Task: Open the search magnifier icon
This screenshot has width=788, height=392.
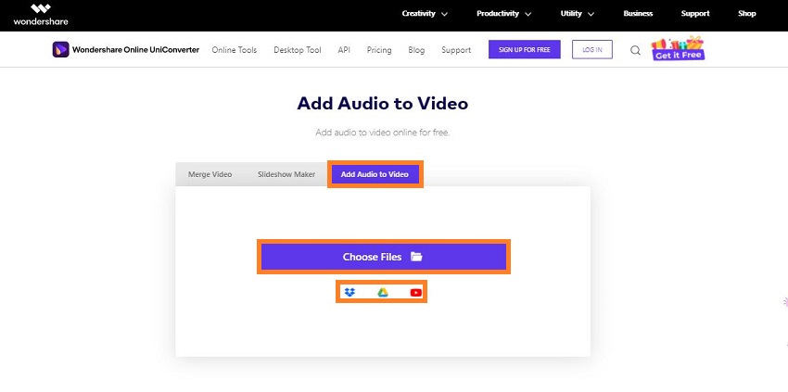Action: (635, 50)
